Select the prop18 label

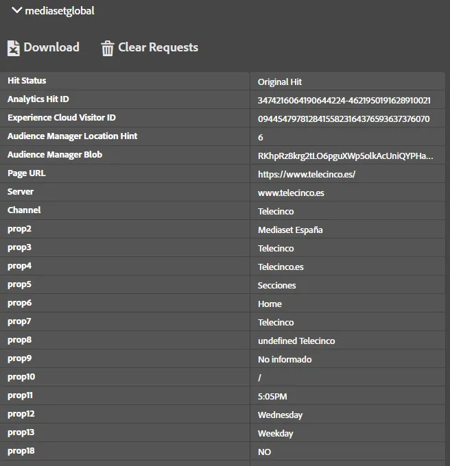click(21, 451)
